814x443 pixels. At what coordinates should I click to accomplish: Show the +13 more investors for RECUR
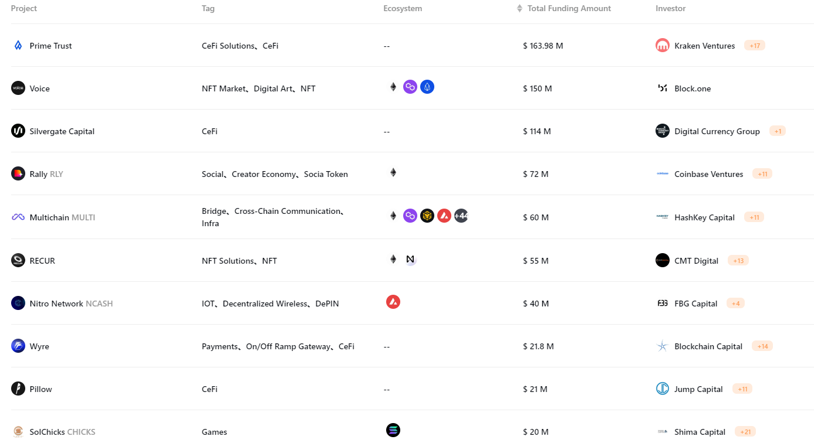point(738,261)
